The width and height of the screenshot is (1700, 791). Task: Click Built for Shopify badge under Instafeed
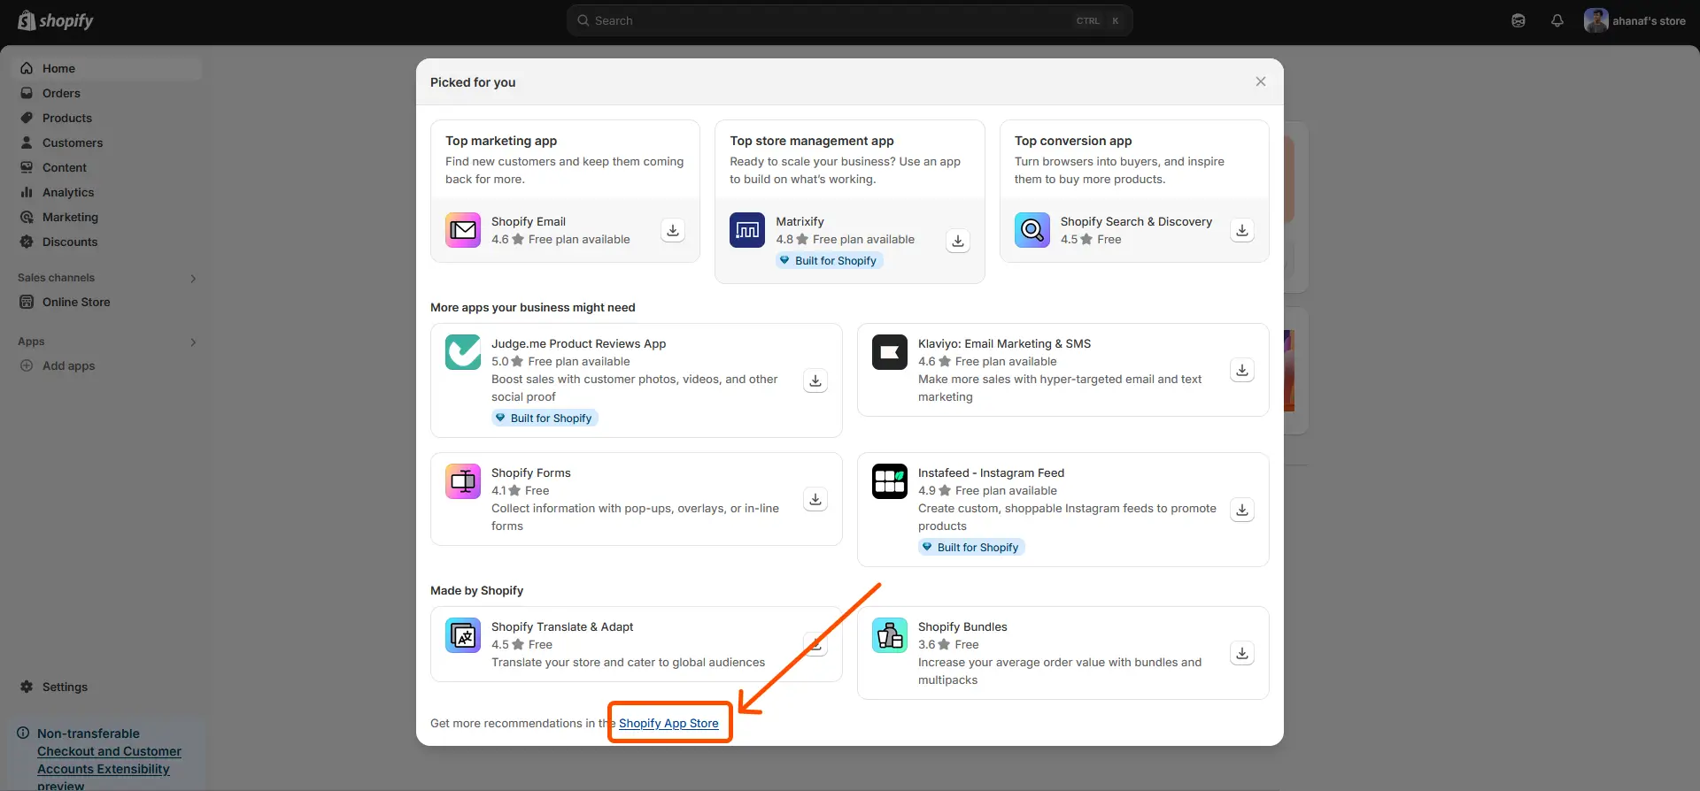(x=971, y=547)
